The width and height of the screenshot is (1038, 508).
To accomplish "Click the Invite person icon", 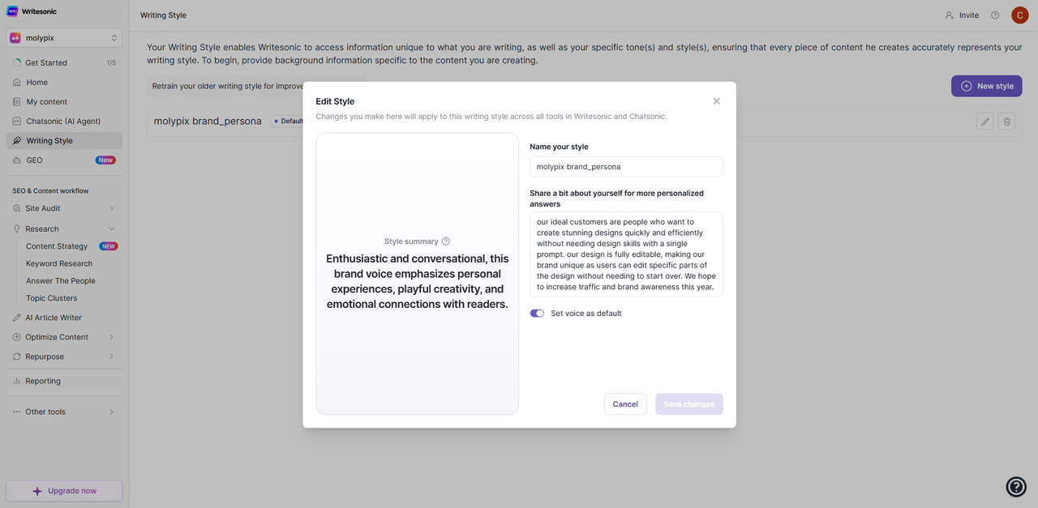I will (950, 15).
